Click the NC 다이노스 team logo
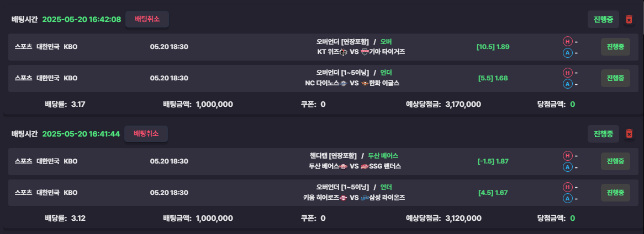Viewport: 644px width, 234px height. [x=344, y=83]
